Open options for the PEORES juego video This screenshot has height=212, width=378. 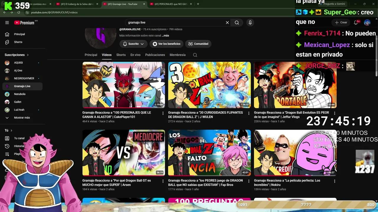click(249, 181)
